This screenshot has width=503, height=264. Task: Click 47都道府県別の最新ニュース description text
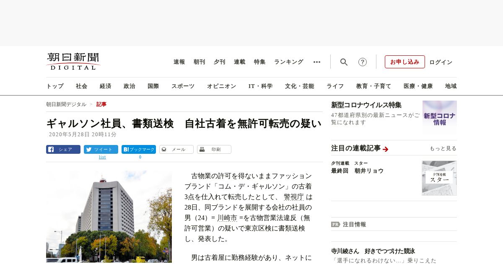coord(375,119)
